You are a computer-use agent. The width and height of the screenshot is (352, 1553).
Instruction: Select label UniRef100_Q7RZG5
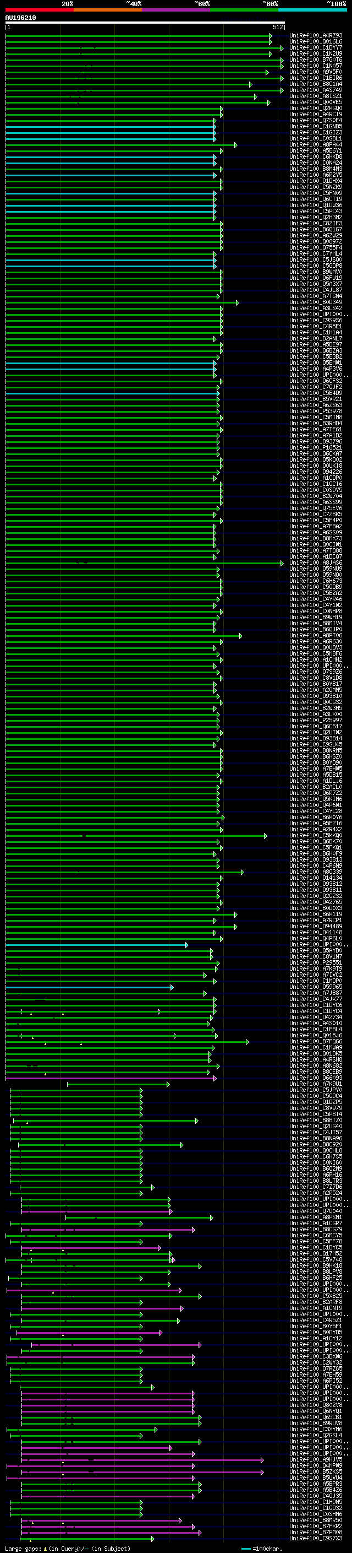(x=316, y=1369)
